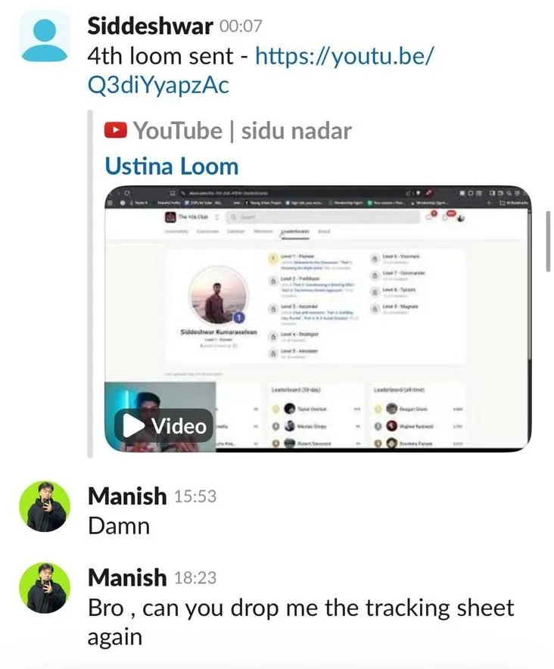The image size is (554, 669).
Task: Click Manish's name at 18:23 message
Action: (127, 577)
